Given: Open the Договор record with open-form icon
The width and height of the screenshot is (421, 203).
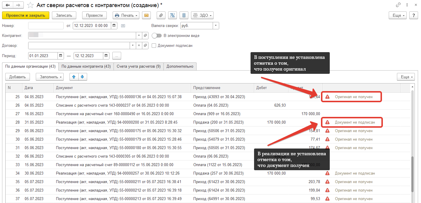Looking at the screenshot, I should coord(145,45).
